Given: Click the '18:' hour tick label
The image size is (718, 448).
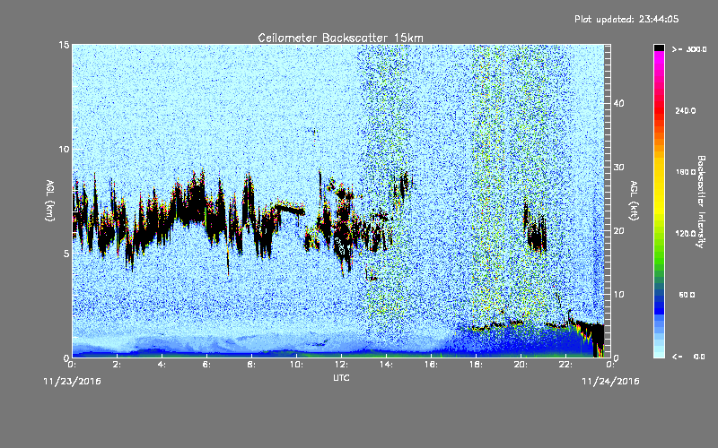Looking at the screenshot, I should coord(476,365).
